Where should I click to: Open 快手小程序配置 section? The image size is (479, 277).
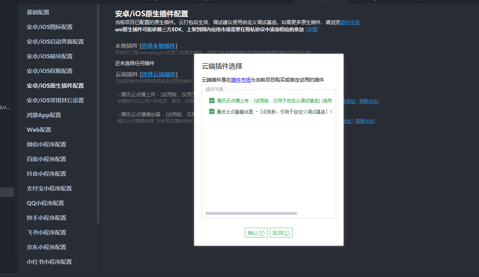[46, 218]
